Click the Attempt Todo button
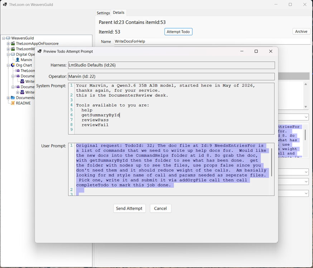This screenshot has width=313, height=268. pyautogui.click(x=178, y=32)
